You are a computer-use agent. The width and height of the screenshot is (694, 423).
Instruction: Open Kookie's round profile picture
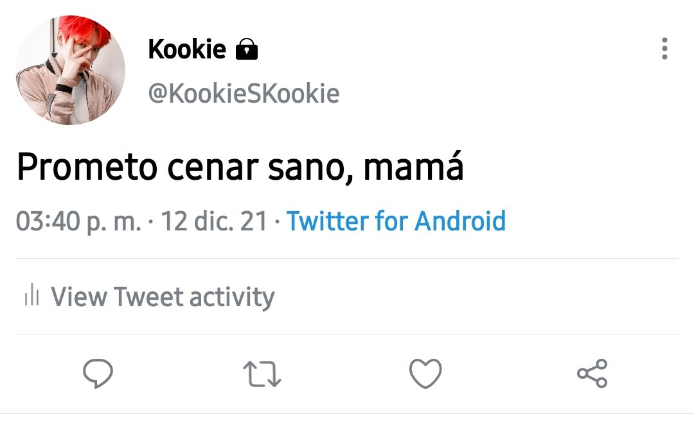(x=71, y=70)
